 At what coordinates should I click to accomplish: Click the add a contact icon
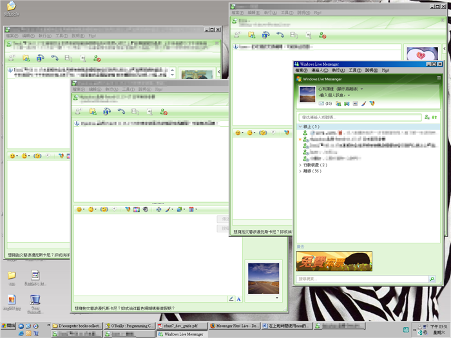(x=427, y=117)
